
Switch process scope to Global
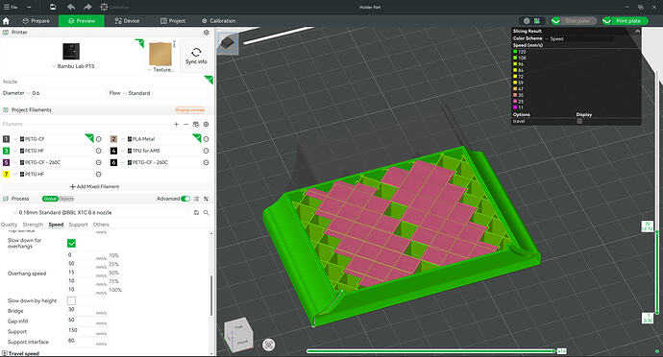pos(49,199)
